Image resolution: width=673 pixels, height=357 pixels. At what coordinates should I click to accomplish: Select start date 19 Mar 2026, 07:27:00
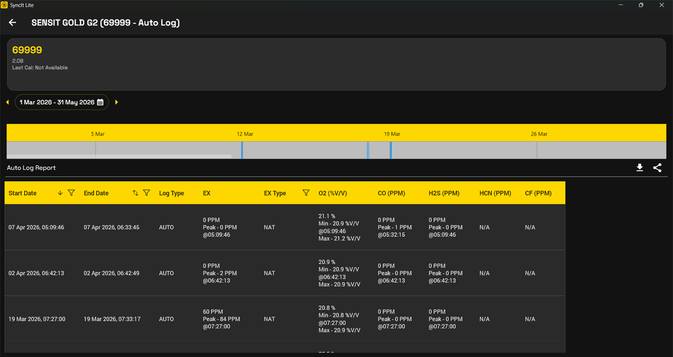pos(37,319)
